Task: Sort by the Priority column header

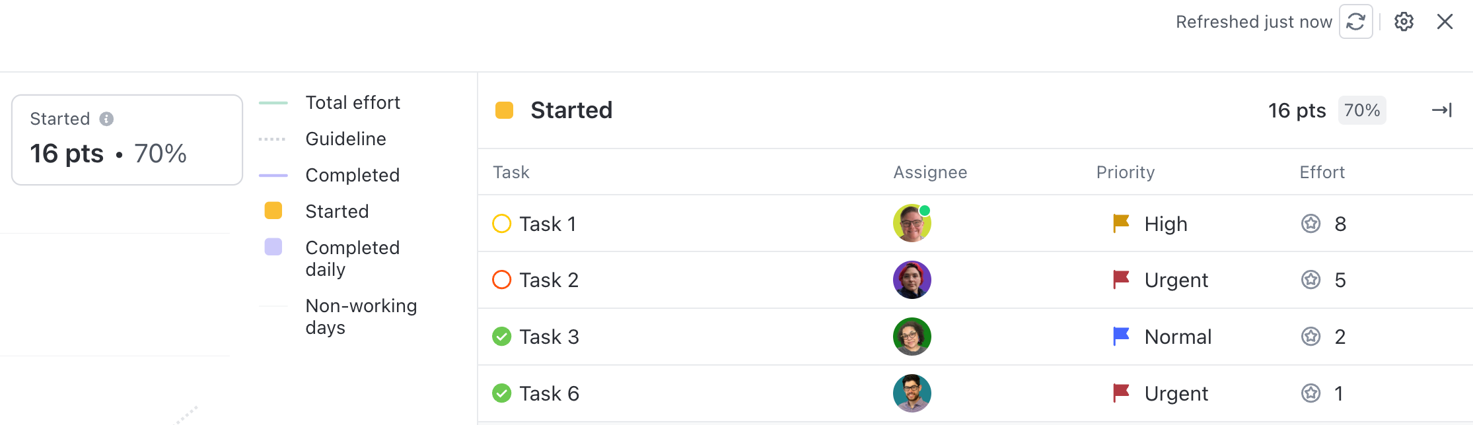Action: coord(1125,172)
